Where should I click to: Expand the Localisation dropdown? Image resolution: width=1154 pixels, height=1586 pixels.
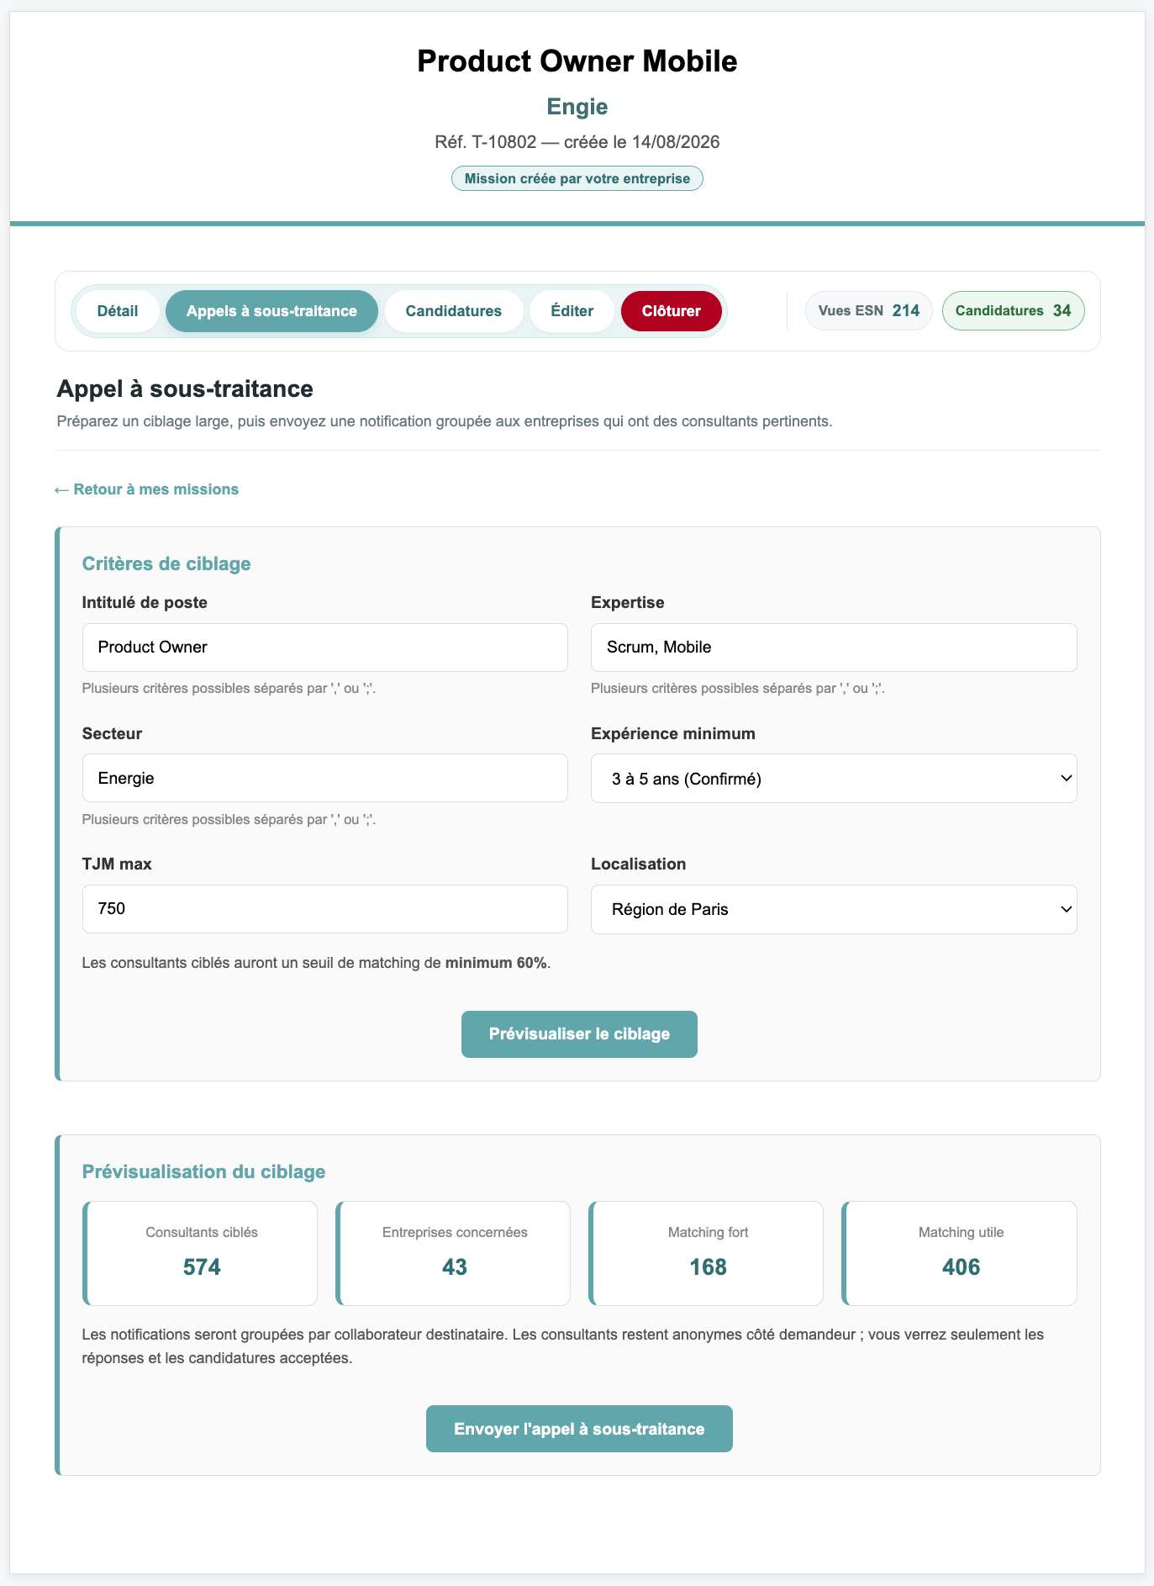point(834,909)
